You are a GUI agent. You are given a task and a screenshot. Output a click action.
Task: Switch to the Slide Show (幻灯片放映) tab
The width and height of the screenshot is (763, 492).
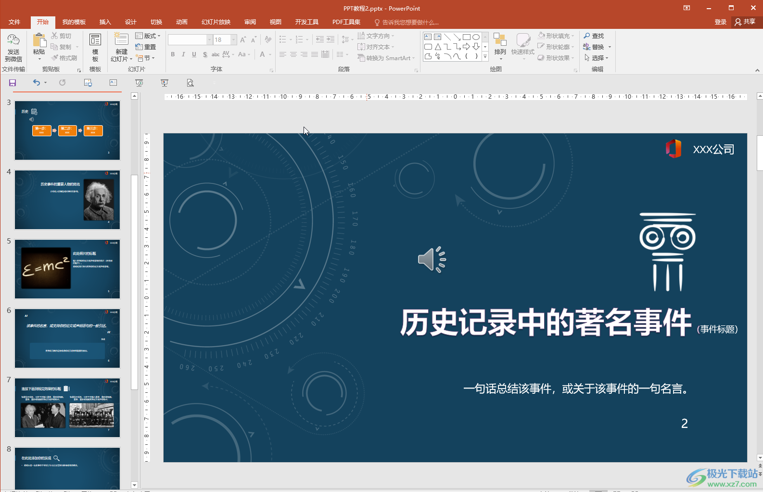pyautogui.click(x=216, y=22)
